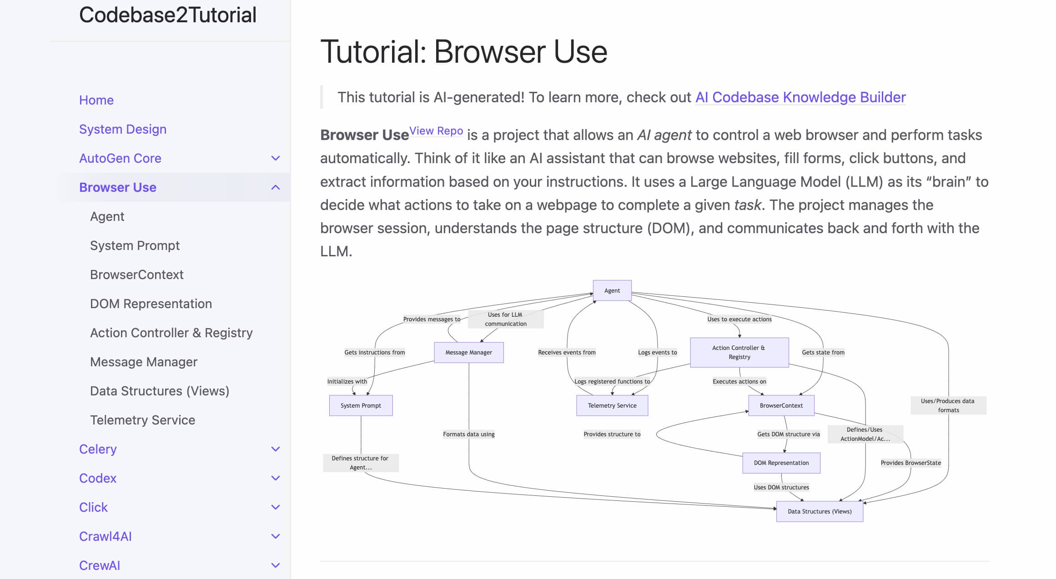Click the Data Structures (Views) diagram node
Image resolution: width=1056 pixels, height=579 pixels.
pos(820,511)
